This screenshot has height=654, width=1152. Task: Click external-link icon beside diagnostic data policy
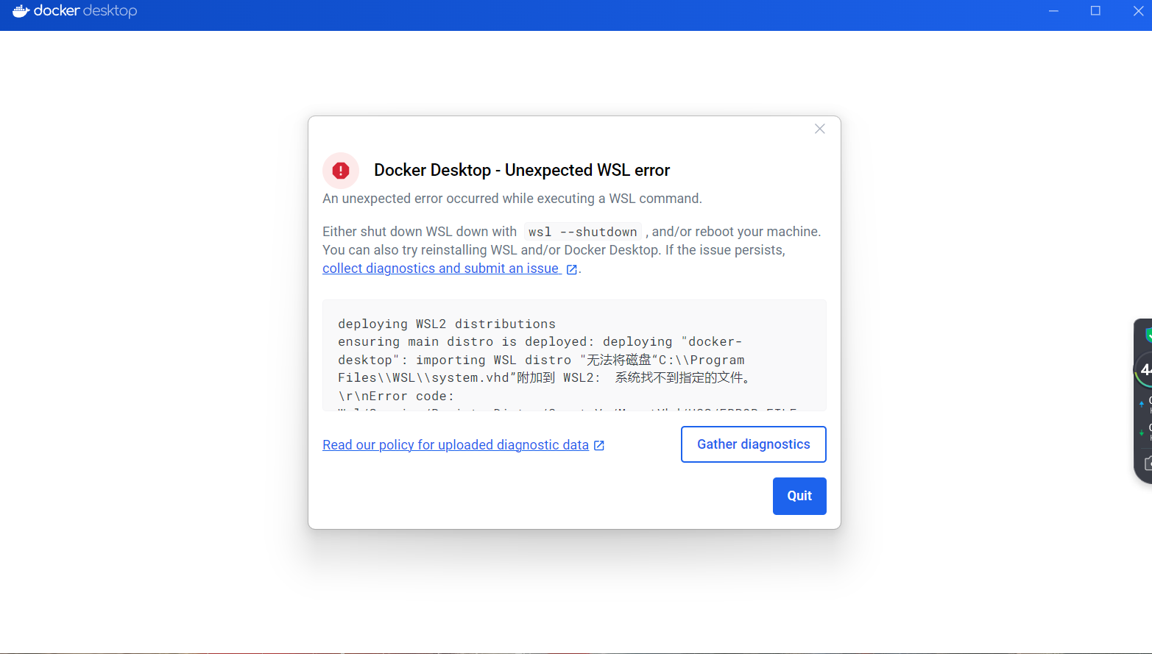click(599, 445)
